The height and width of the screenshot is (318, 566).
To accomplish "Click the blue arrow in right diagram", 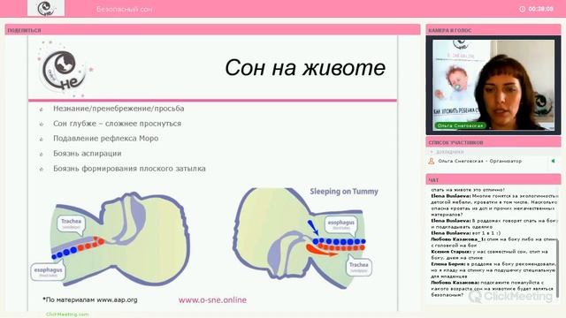I will pos(312,227).
